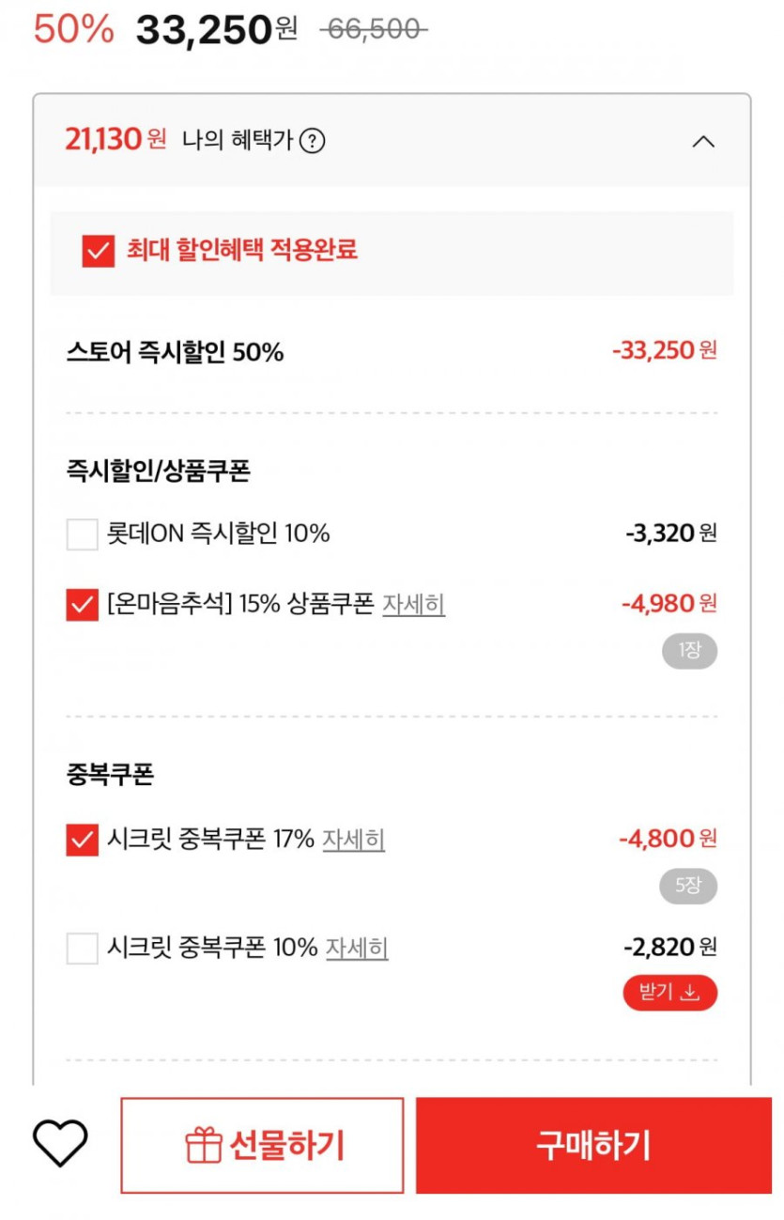Tap the 33,250원 sale price
Image resolution: width=784 pixels, height=1220 pixels.
click(x=216, y=30)
